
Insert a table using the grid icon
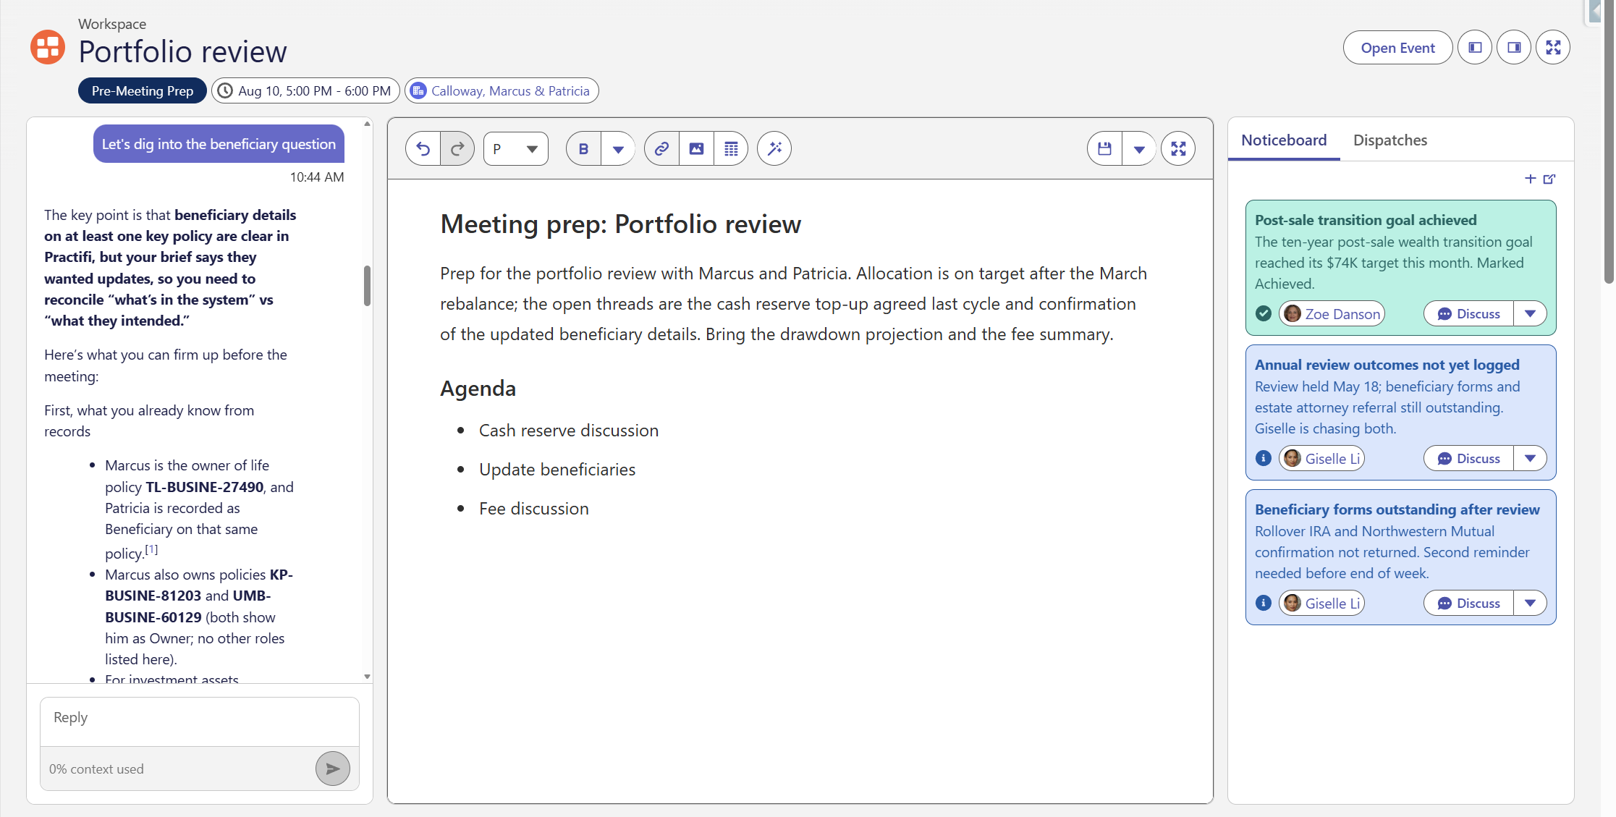tap(731, 149)
